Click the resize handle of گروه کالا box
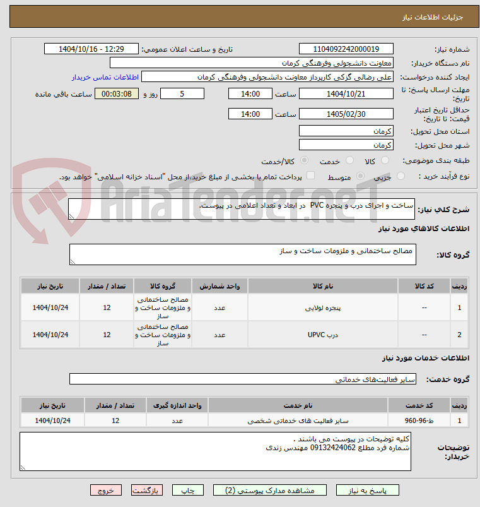 tap(73, 261)
